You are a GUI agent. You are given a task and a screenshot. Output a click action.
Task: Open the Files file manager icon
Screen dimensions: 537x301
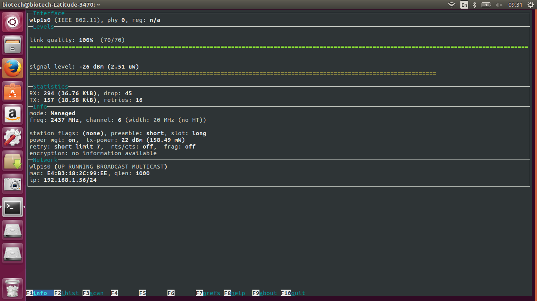13,45
